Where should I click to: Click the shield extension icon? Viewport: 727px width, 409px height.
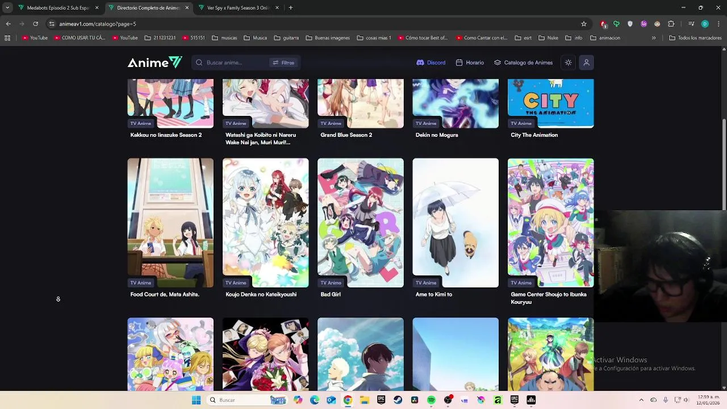[x=630, y=24]
